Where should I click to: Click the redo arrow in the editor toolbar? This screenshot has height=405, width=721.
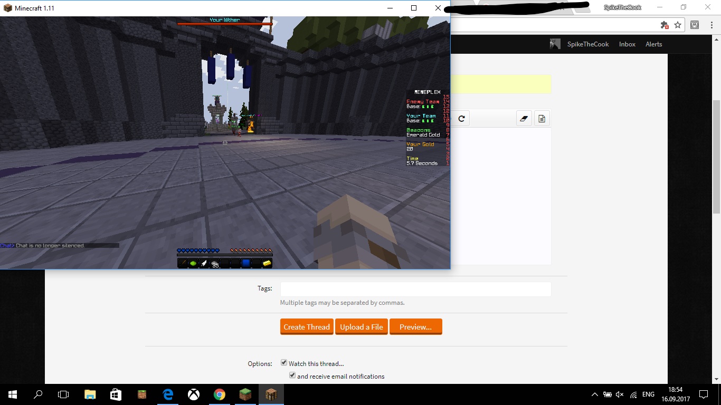461,119
